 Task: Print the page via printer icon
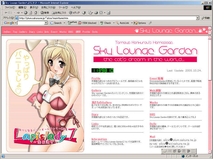96,13
